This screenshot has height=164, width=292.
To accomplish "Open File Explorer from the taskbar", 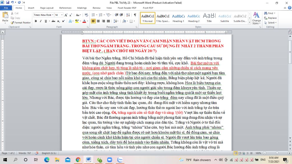I will [x=57, y=160].
